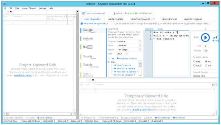Viewport: 221px width, 125px height.
Task: Select the 0-9 search setting radio button
Action: coord(206,66)
